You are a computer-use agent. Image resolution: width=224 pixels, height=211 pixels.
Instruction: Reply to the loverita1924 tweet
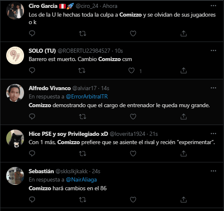[32, 153]
